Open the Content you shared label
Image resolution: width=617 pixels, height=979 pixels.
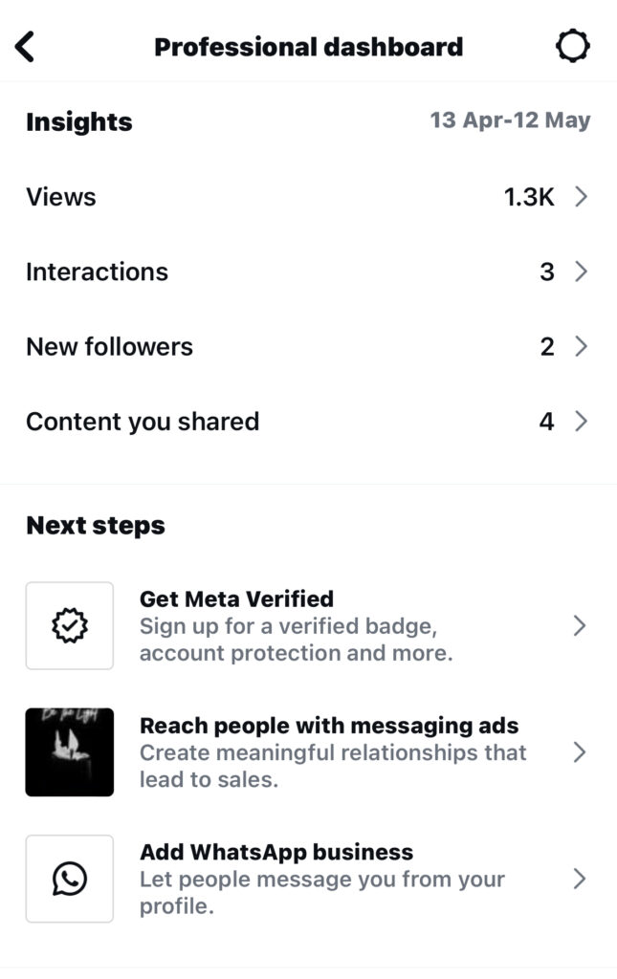coord(143,422)
